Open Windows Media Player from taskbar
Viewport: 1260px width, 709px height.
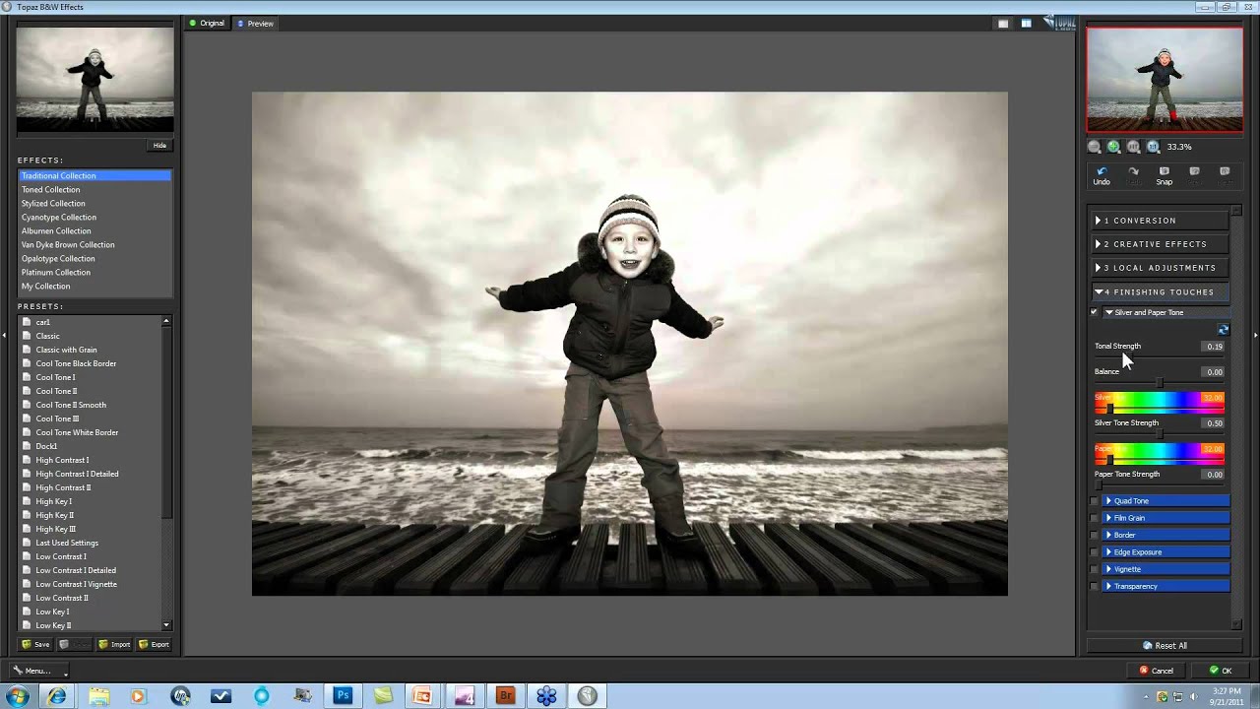(x=138, y=695)
